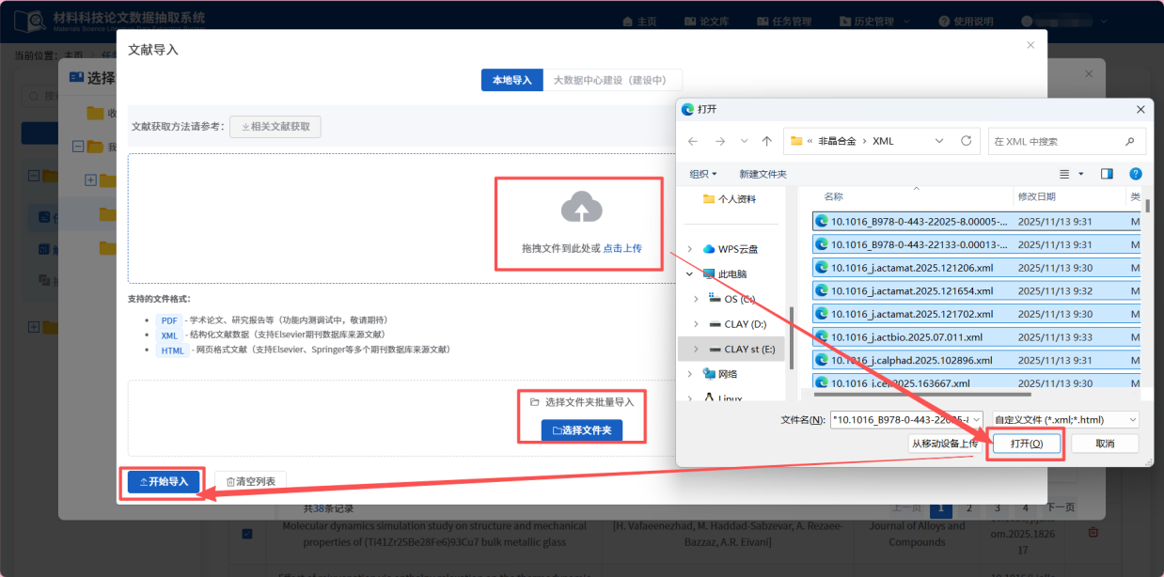1164x577 pixels.
Task: Click the 开始导入 button
Action: tap(165, 482)
